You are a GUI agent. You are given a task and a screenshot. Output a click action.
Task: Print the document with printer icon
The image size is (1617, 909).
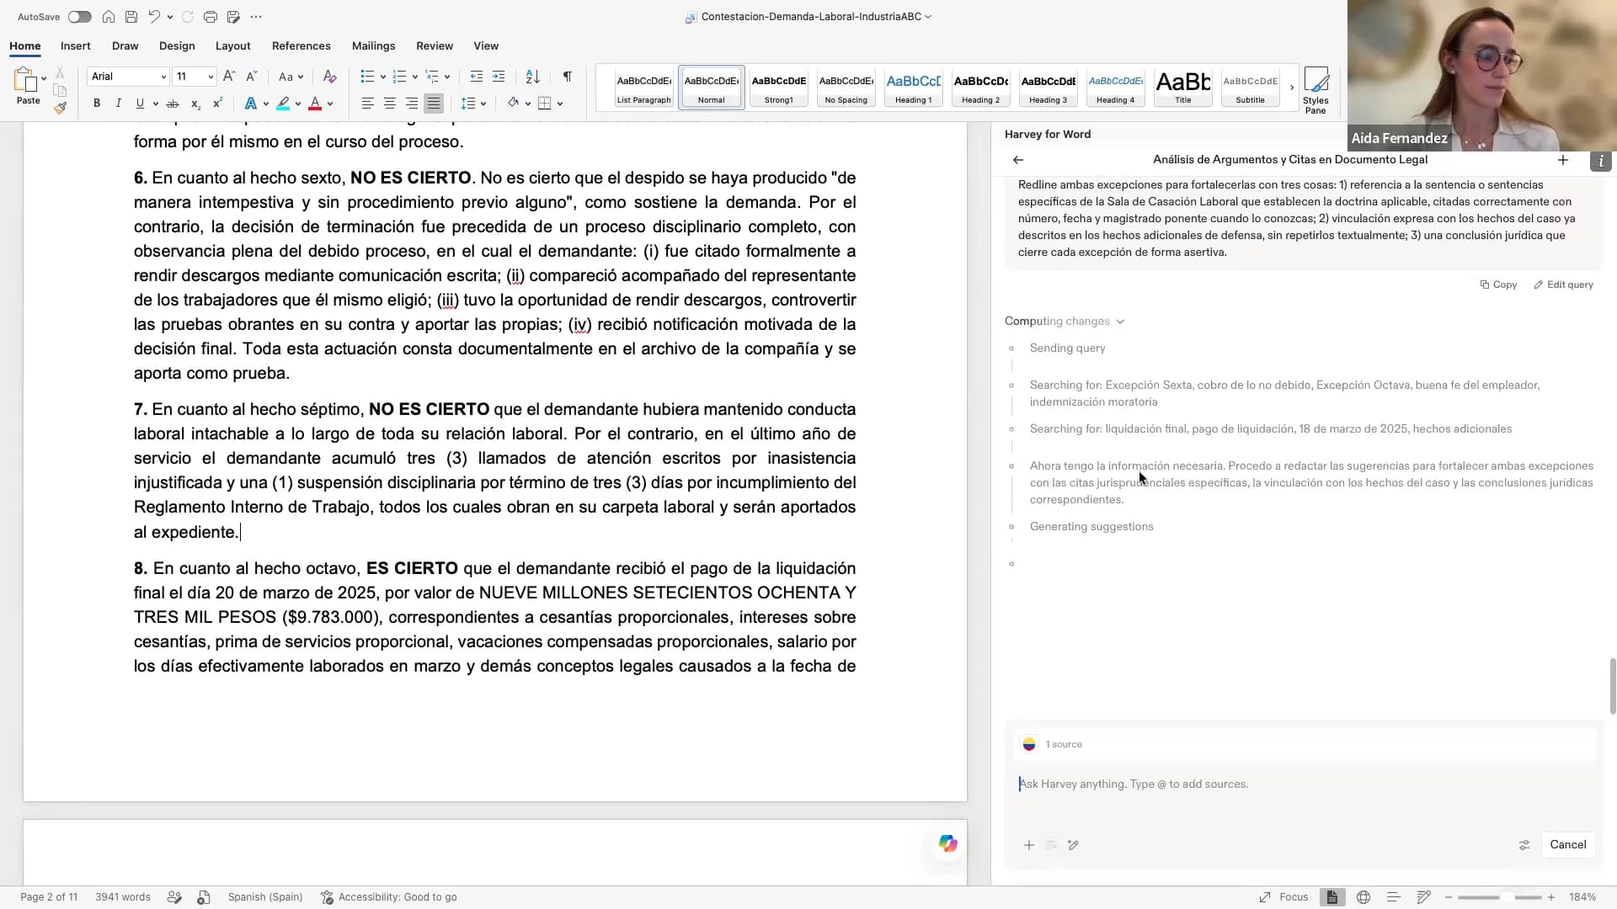211,17
